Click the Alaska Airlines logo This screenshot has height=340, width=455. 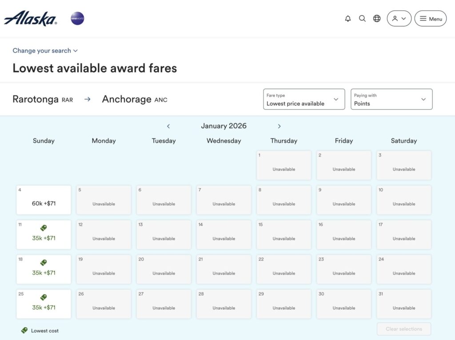pos(30,19)
